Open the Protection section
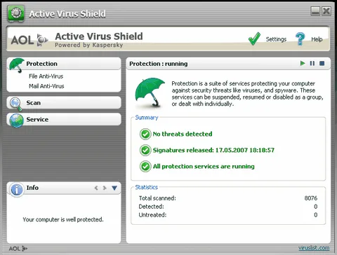Viewport: 337px width, 255px height. coord(64,64)
